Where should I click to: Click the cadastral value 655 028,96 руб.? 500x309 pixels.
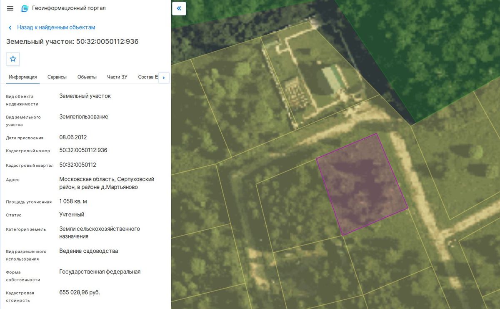coord(80,292)
